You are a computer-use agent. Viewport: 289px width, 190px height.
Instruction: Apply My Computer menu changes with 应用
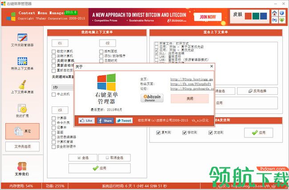100,168
